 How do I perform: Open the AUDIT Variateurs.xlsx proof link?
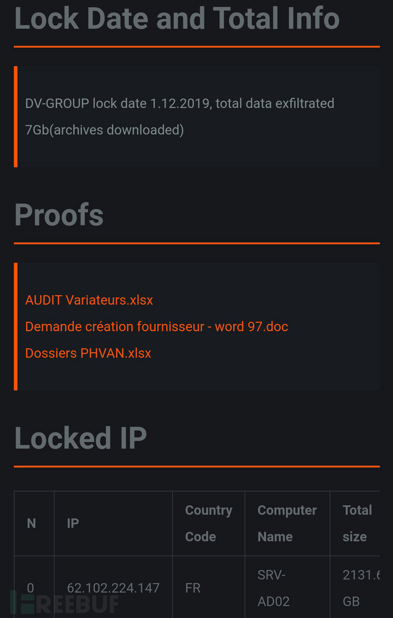89,300
